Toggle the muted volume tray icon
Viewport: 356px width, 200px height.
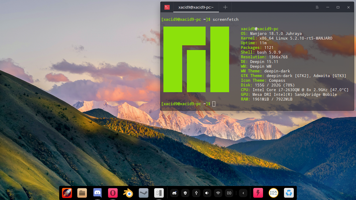207,193
